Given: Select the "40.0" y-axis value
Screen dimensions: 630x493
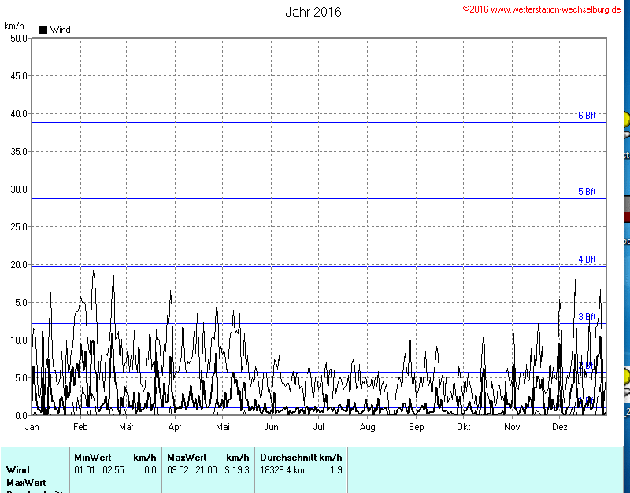Looking at the screenshot, I should tap(19, 114).
